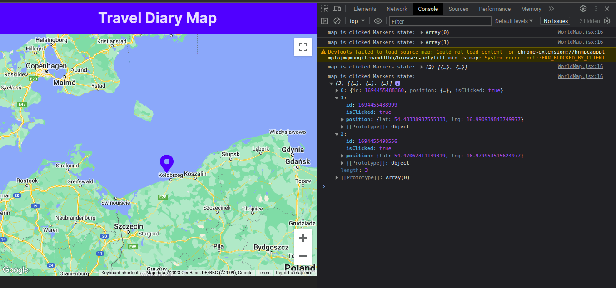Zoom in on the map
Viewport: 616px width, 288px height.
pyautogui.click(x=303, y=237)
